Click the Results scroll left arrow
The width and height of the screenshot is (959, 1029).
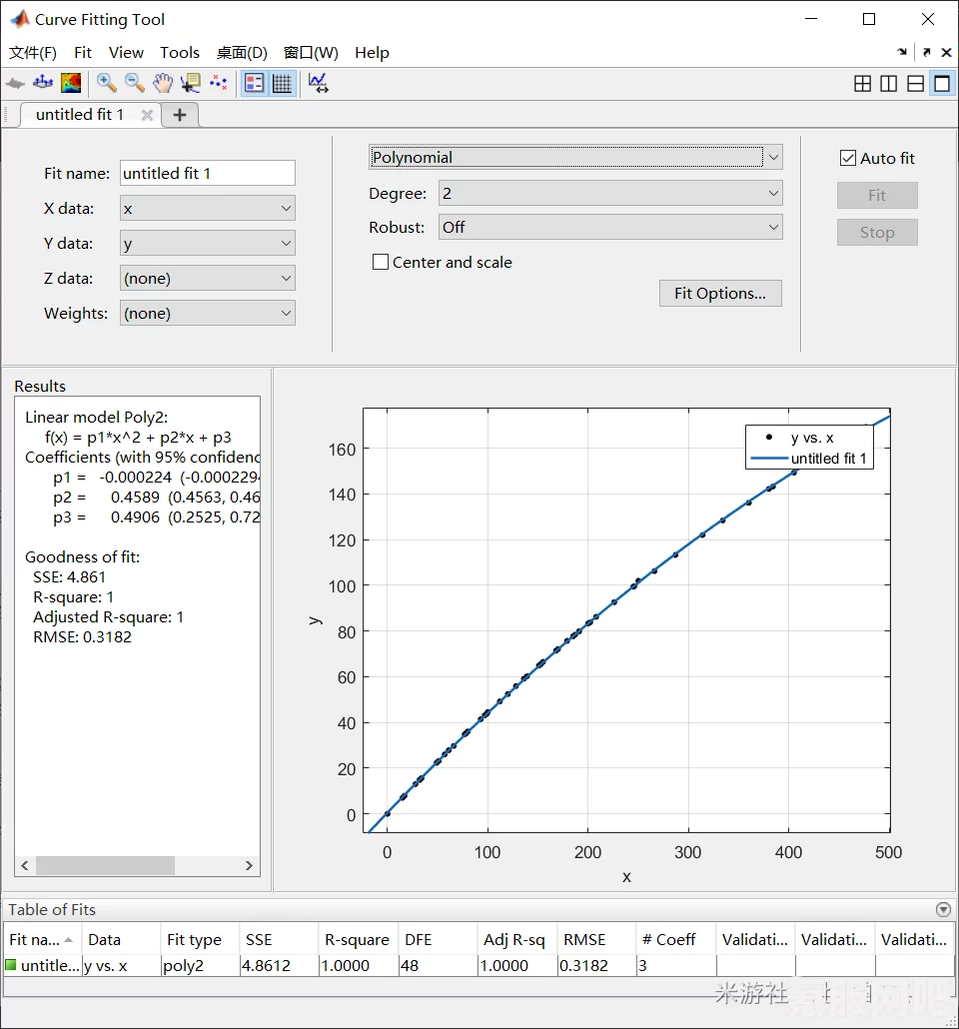24,865
